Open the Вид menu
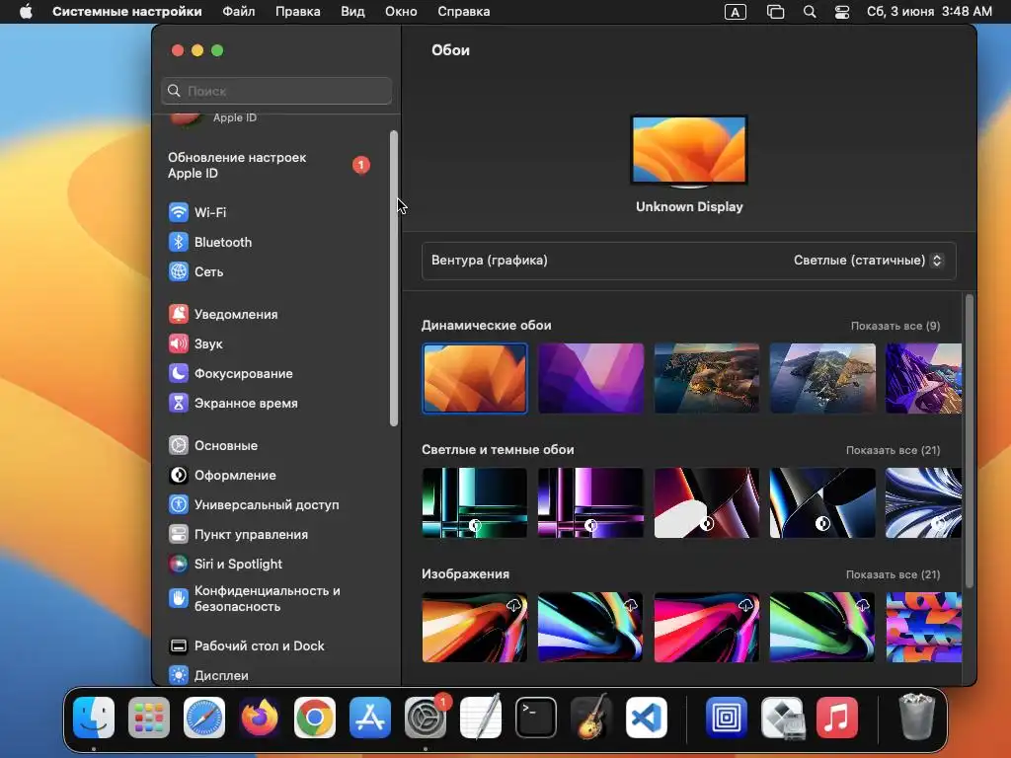1011x758 pixels. coord(352,12)
